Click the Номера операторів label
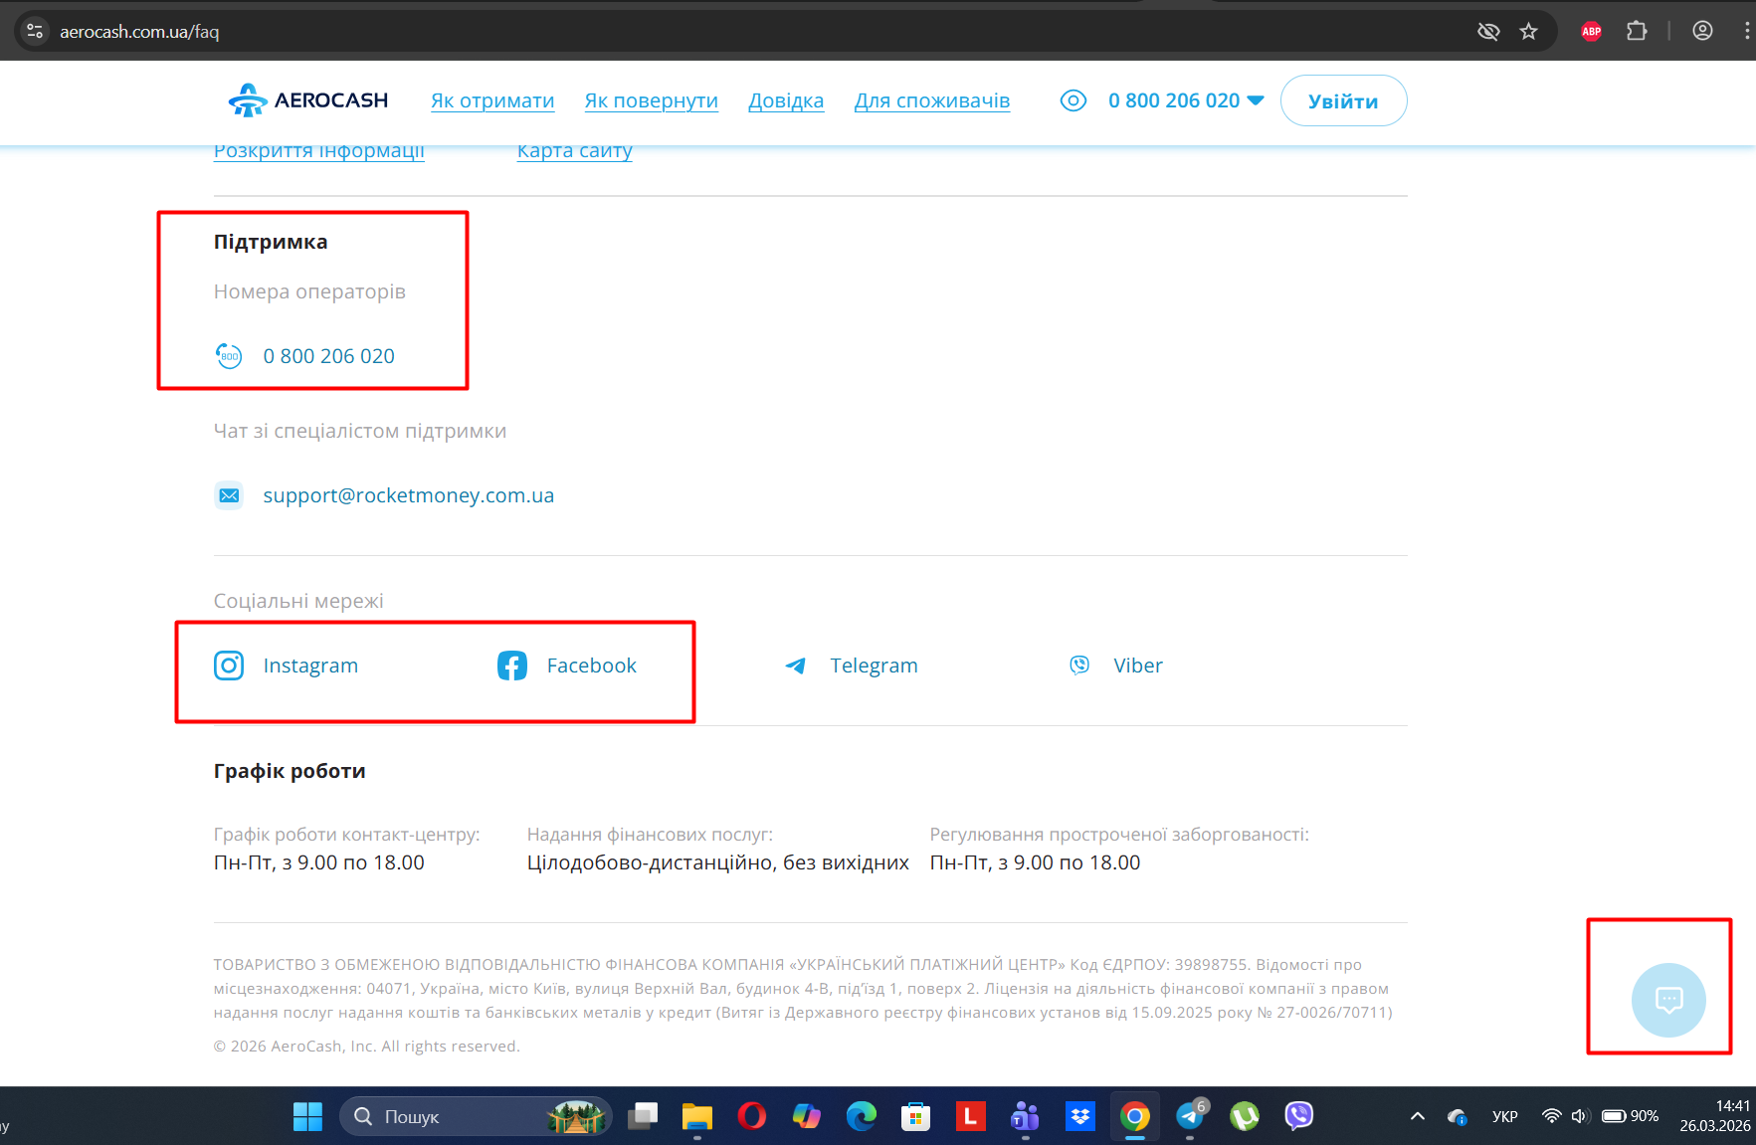 (309, 291)
